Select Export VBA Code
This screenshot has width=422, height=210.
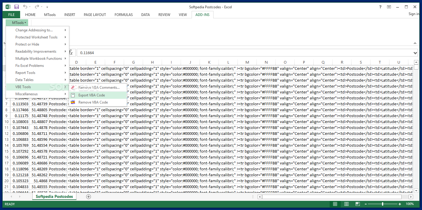click(98, 95)
